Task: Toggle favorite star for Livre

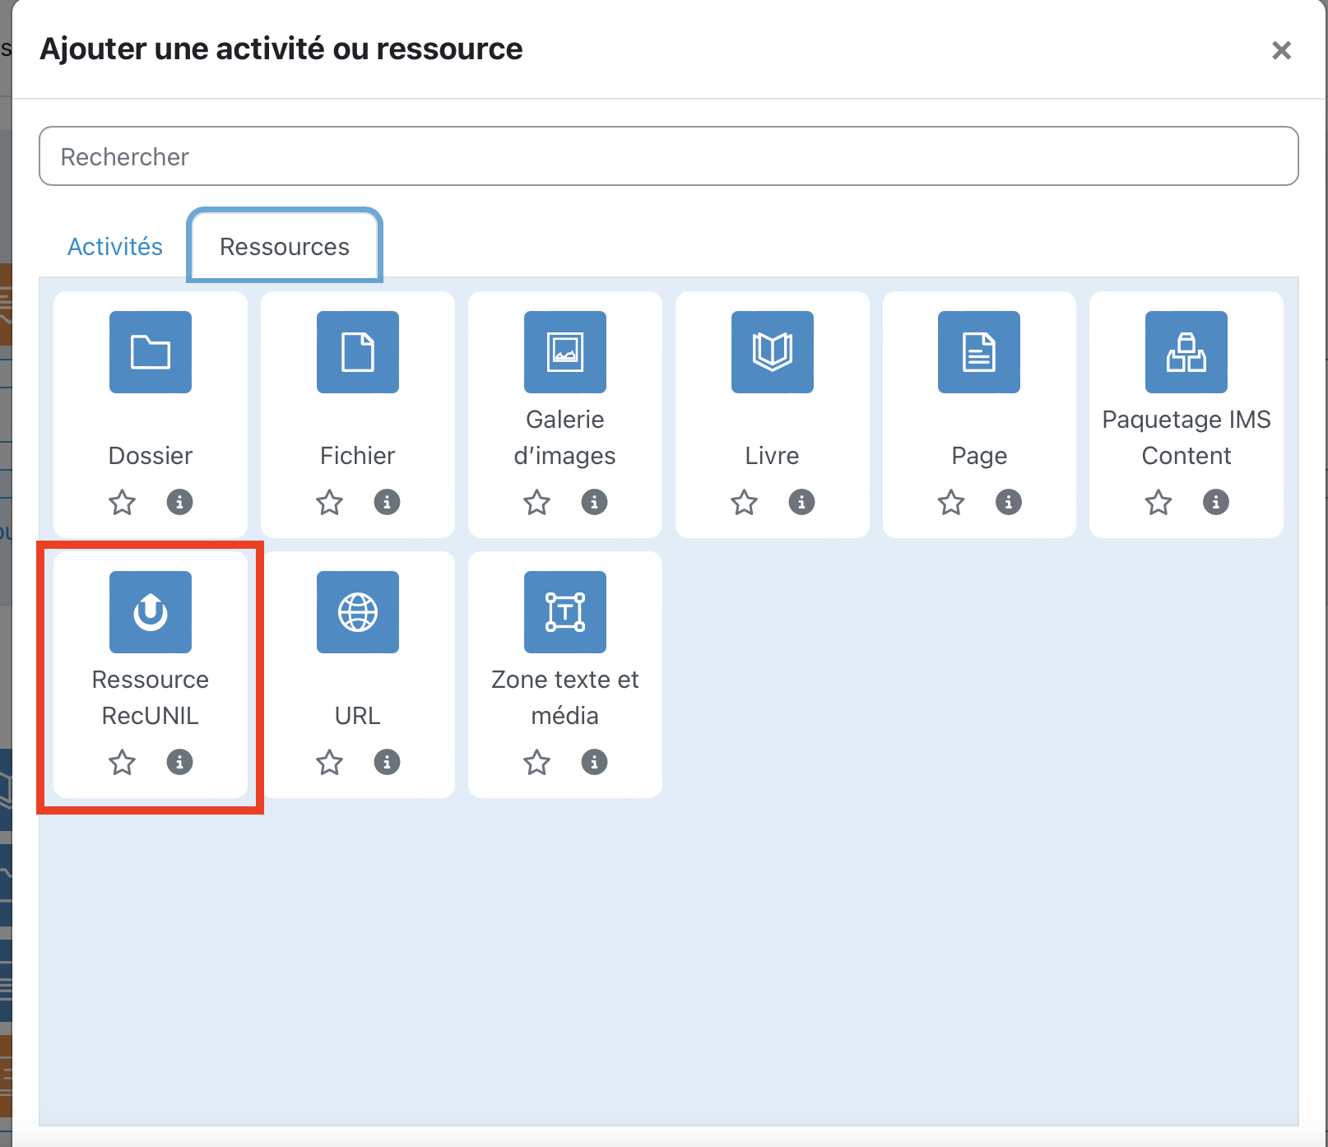Action: coord(745,502)
